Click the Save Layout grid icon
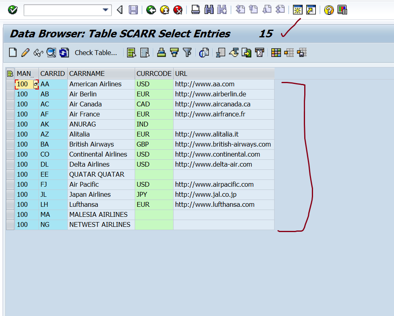Image resolution: width=394 pixels, height=316 pixels. tap(302, 53)
